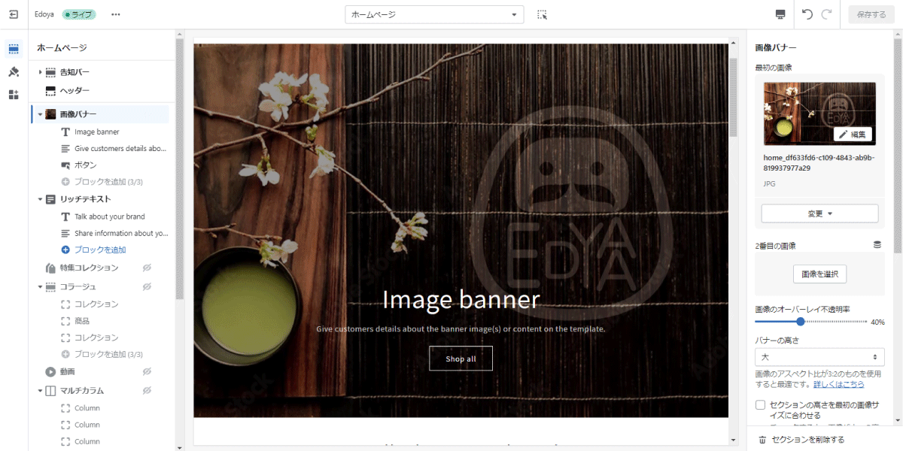The image size is (903, 451).
Task: Click the undo arrow icon
Action: [x=807, y=14]
